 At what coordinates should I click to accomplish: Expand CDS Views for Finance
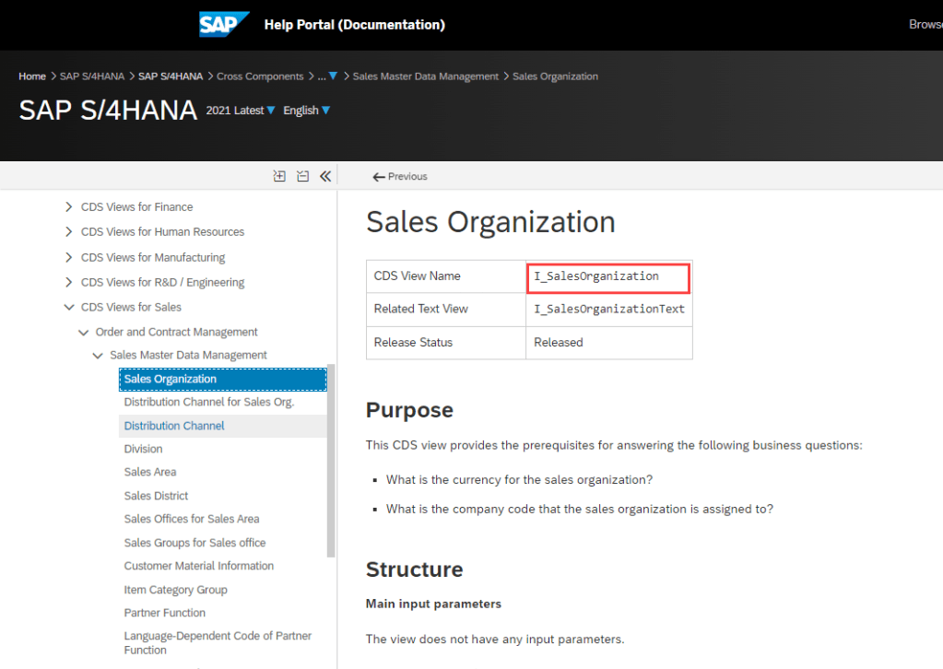click(69, 207)
